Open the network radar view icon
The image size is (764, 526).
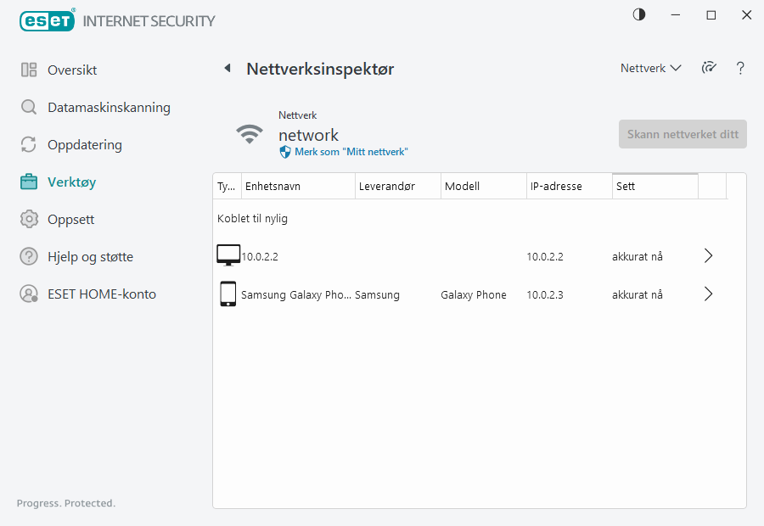709,69
